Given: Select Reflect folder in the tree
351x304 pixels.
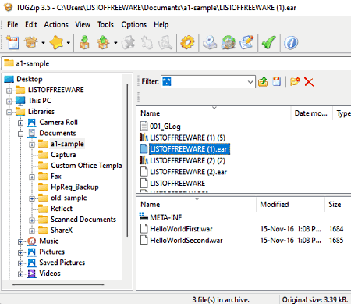Looking at the screenshot, I should pyautogui.click(x=62, y=209).
